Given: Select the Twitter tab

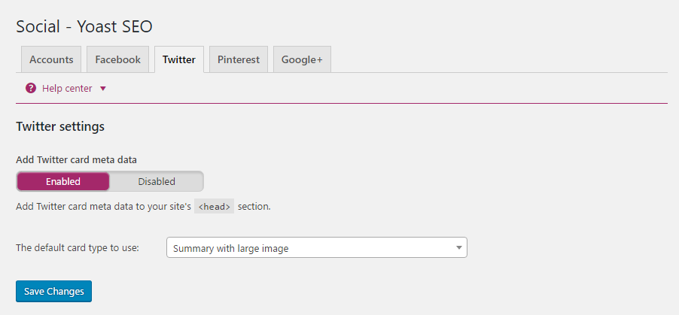Looking at the screenshot, I should (x=179, y=59).
